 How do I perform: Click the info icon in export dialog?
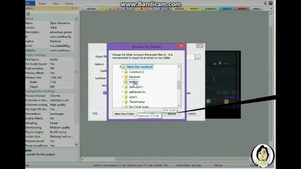pyautogui.click(x=104, y=93)
